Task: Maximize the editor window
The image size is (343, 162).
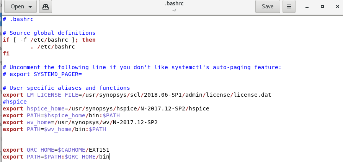Action: (322, 6)
